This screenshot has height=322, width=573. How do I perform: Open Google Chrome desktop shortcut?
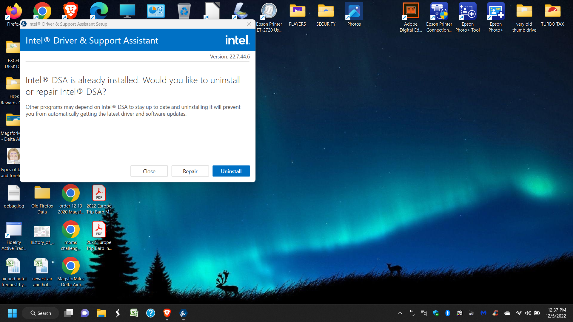(x=42, y=10)
